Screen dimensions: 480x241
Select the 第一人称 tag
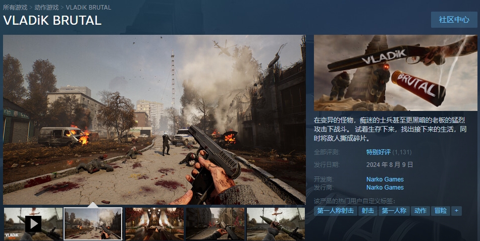394,211
